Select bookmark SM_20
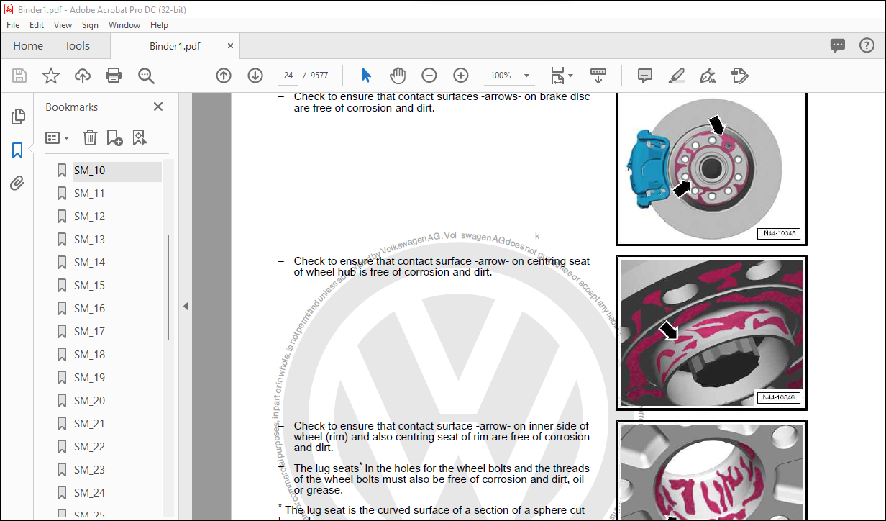This screenshot has height=521, width=886. coord(89,401)
